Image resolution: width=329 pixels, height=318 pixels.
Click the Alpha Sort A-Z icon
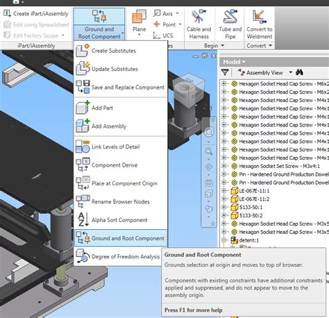(x=83, y=219)
